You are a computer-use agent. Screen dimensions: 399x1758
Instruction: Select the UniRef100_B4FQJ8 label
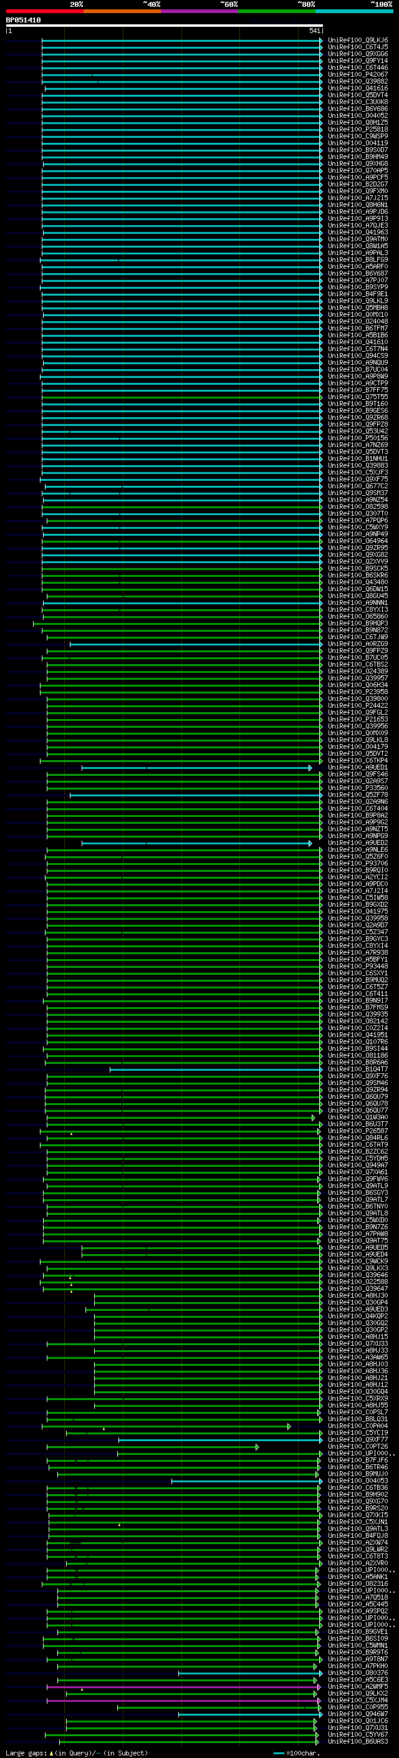(x=358, y=1536)
